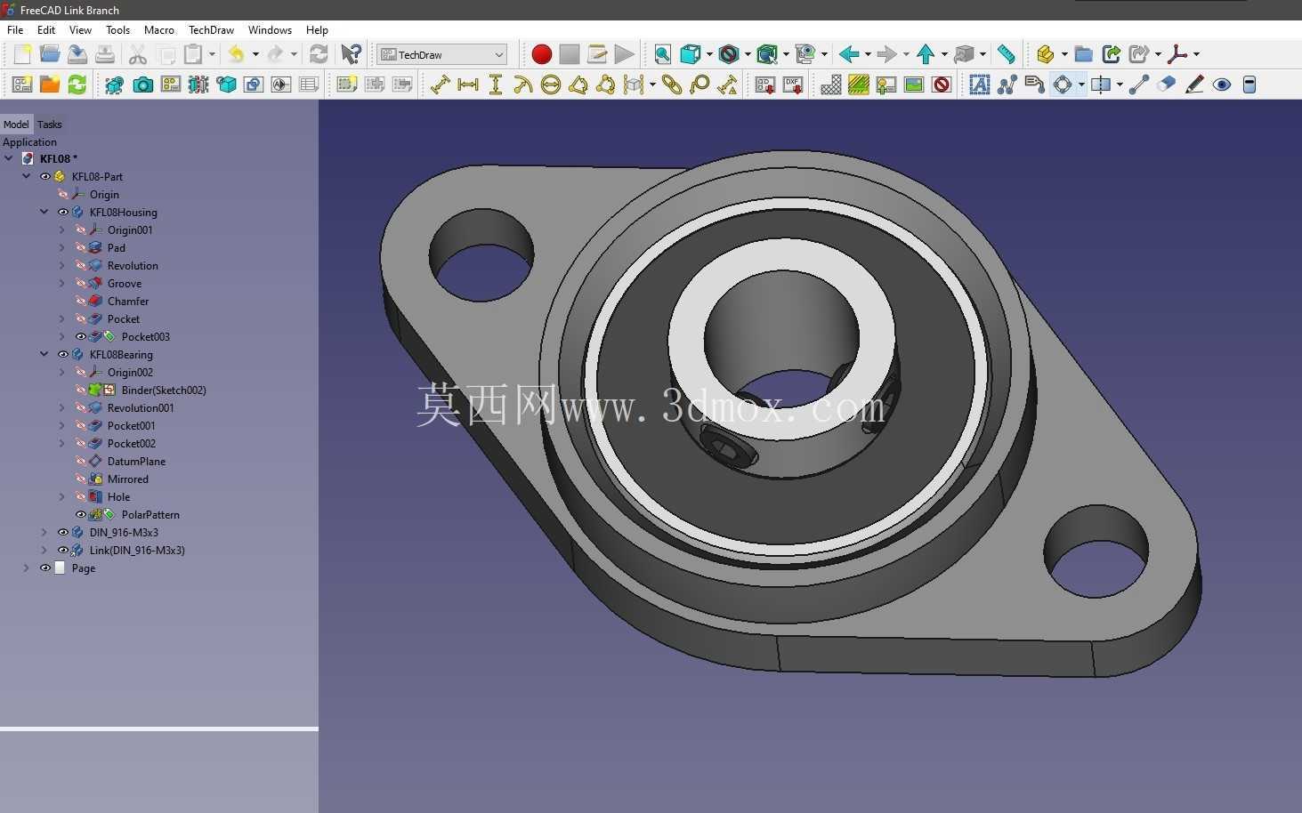Toggle visibility eye of Page
This screenshot has height=813, width=1302.
[x=45, y=567]
